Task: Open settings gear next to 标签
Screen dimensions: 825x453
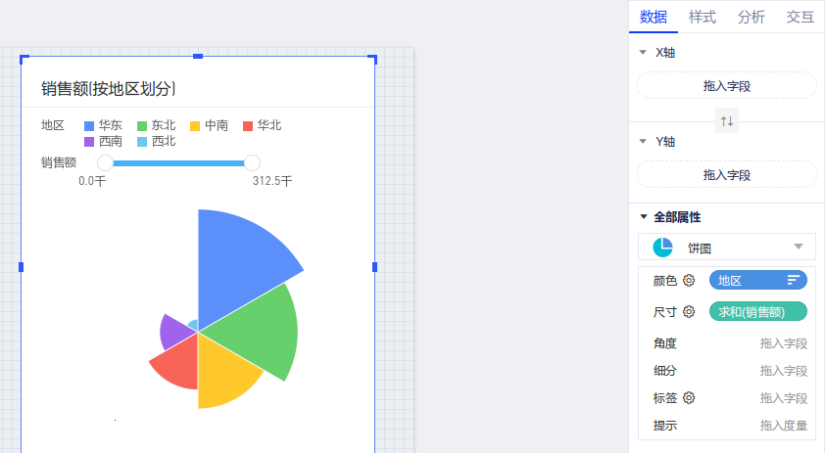Action: (689, 398)
